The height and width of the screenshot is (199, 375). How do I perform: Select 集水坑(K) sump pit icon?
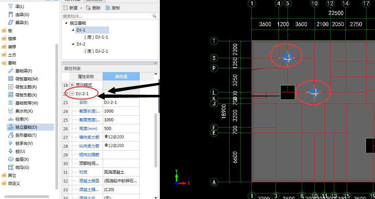click(x=10, y=111)
